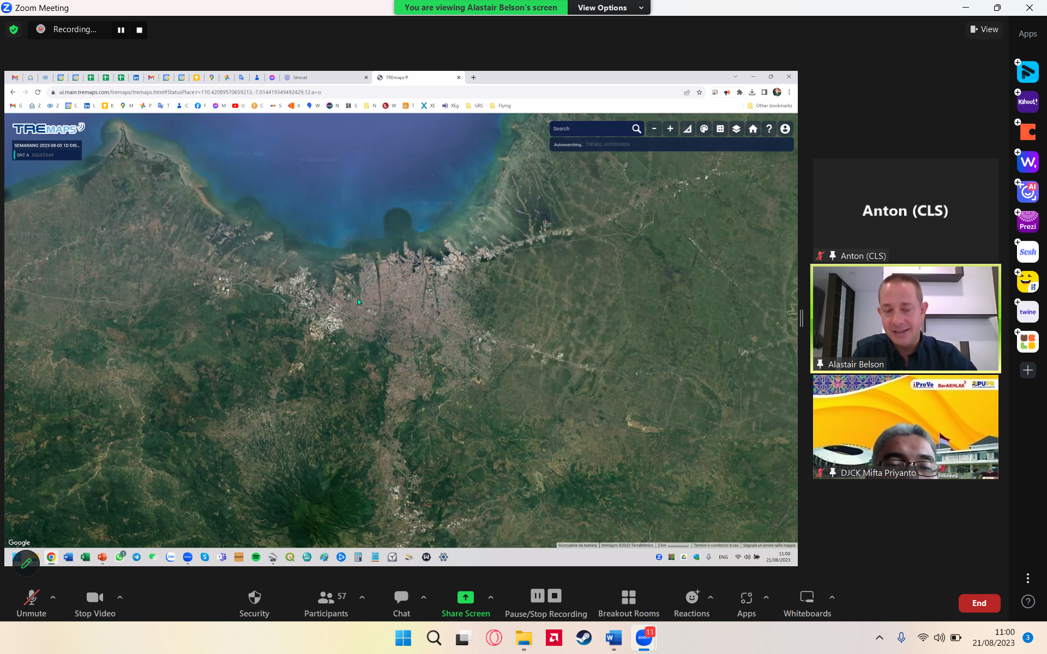Click View button in Zoom controls

tap(984, 29)
